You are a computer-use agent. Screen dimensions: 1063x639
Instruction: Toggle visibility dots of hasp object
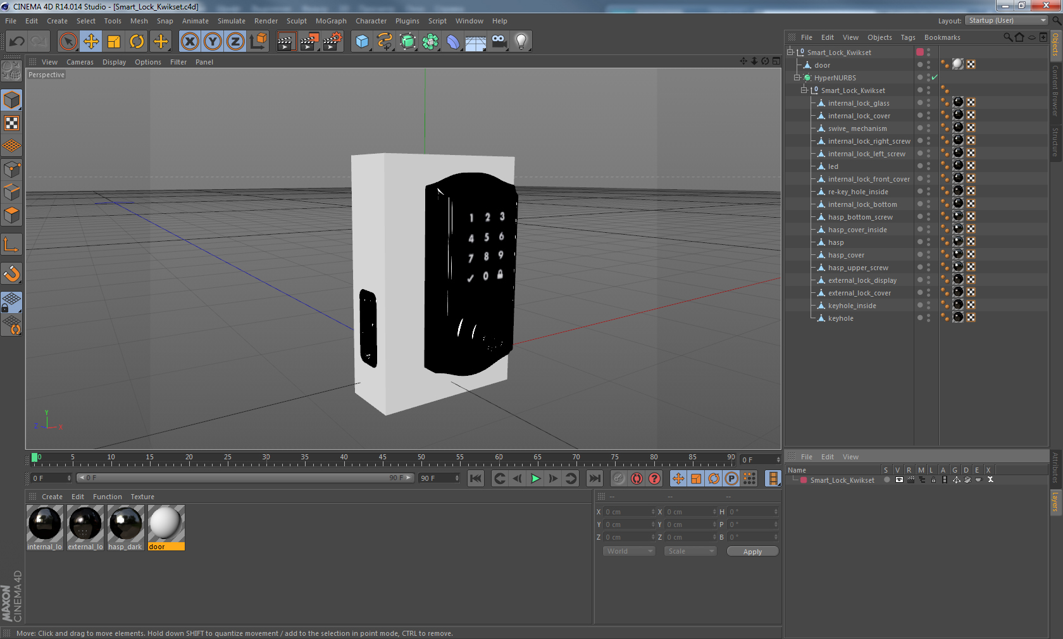point(928,242)
